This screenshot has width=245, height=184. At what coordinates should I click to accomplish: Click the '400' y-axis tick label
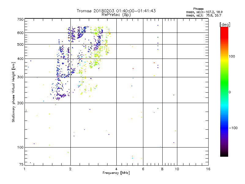pyautogui.click(x=20, y=59)
